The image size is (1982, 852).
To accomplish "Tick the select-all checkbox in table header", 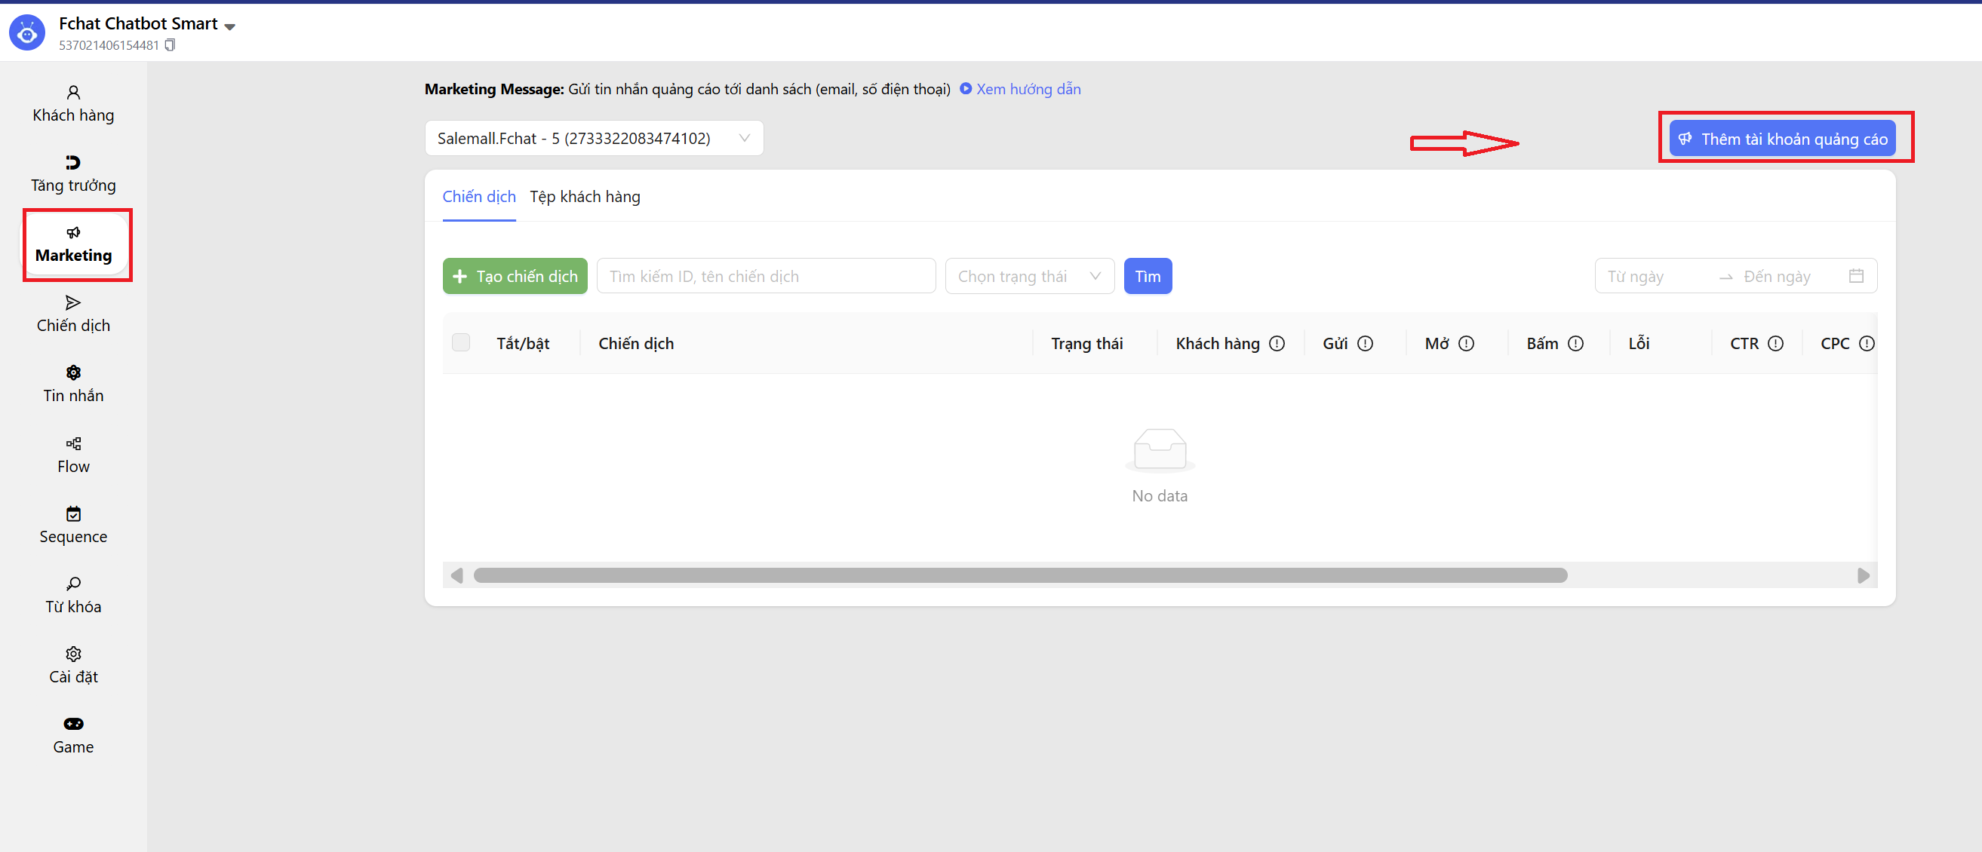I will (461, 343).
